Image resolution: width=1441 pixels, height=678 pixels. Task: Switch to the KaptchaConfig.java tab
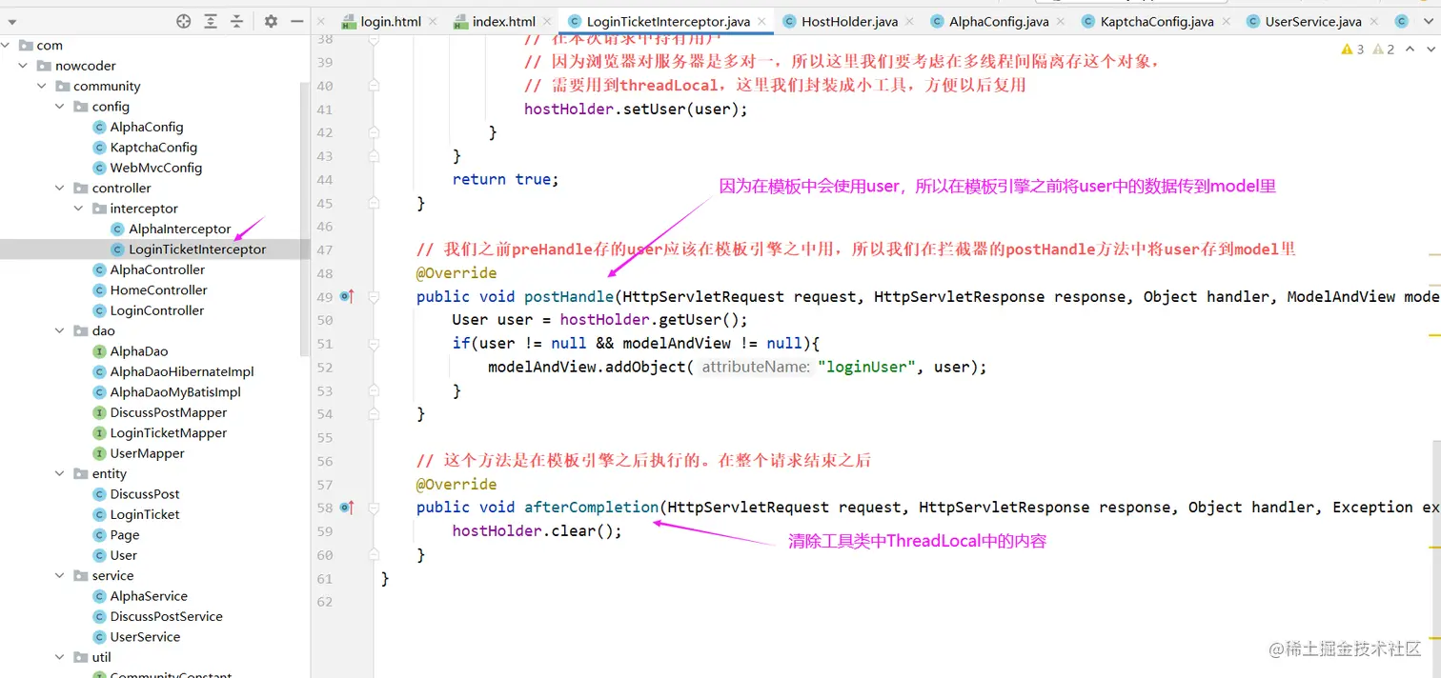click(1157, 21)
